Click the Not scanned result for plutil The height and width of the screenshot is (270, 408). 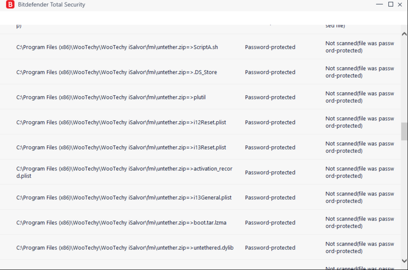click(x=360, y=97)
